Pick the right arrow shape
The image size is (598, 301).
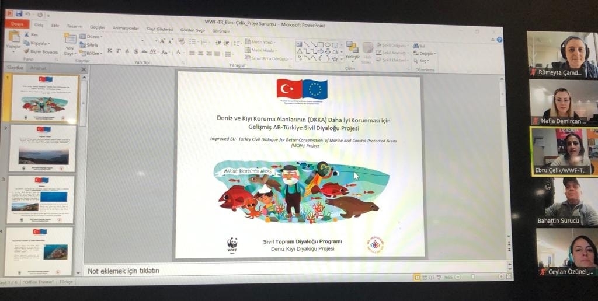coord(321,51)
